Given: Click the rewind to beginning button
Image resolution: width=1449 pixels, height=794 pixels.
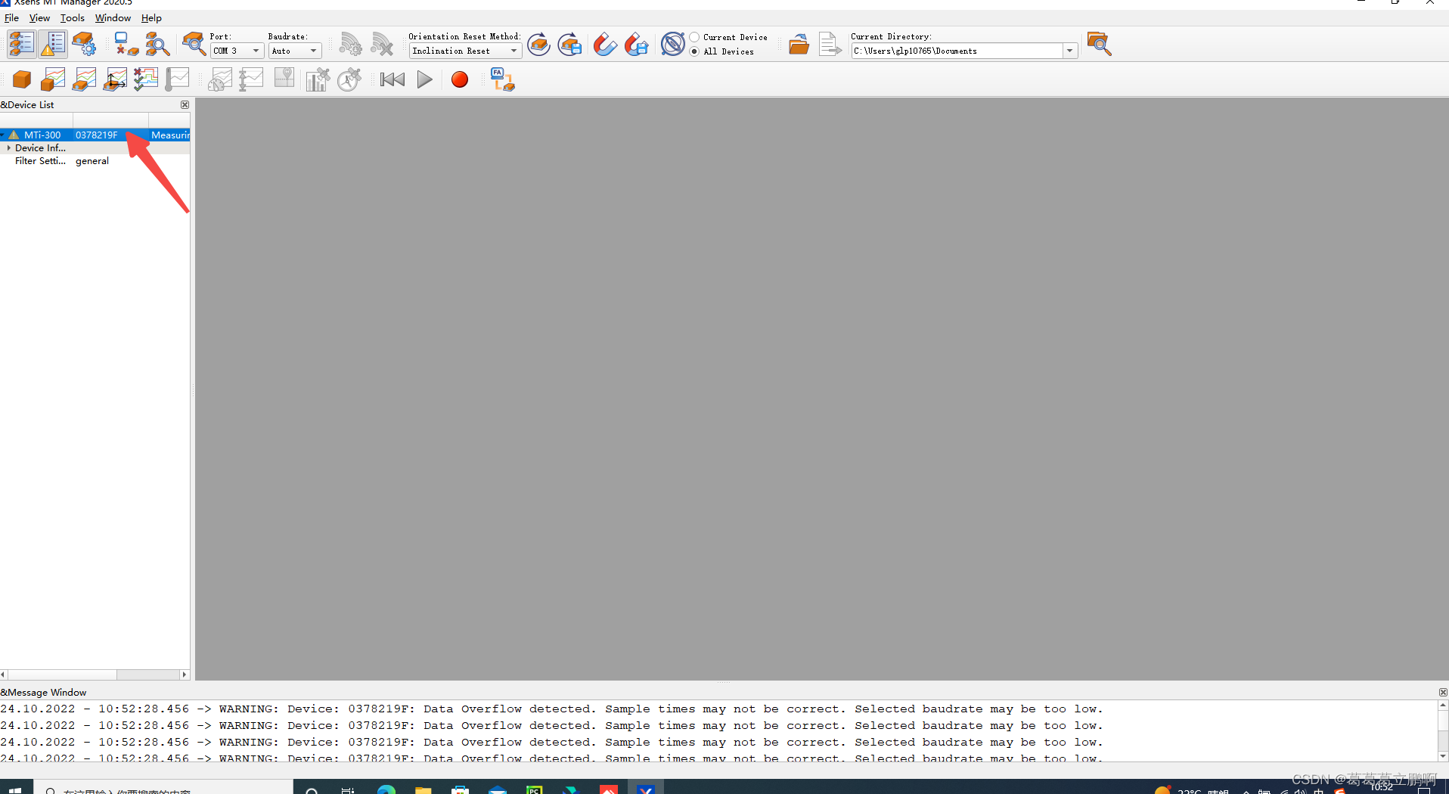Looking at the screenshot, I should tap(393, 79).
